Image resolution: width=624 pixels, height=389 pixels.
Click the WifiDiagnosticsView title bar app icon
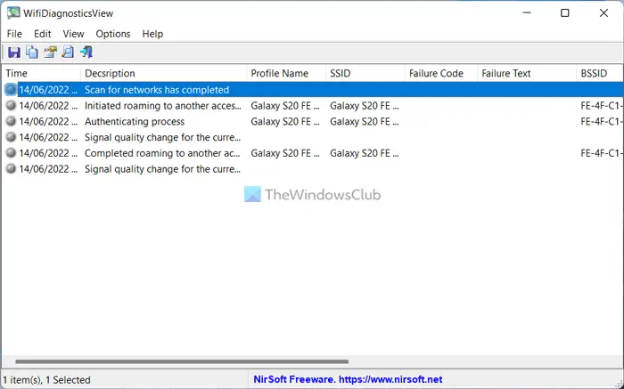coord(13,13)
